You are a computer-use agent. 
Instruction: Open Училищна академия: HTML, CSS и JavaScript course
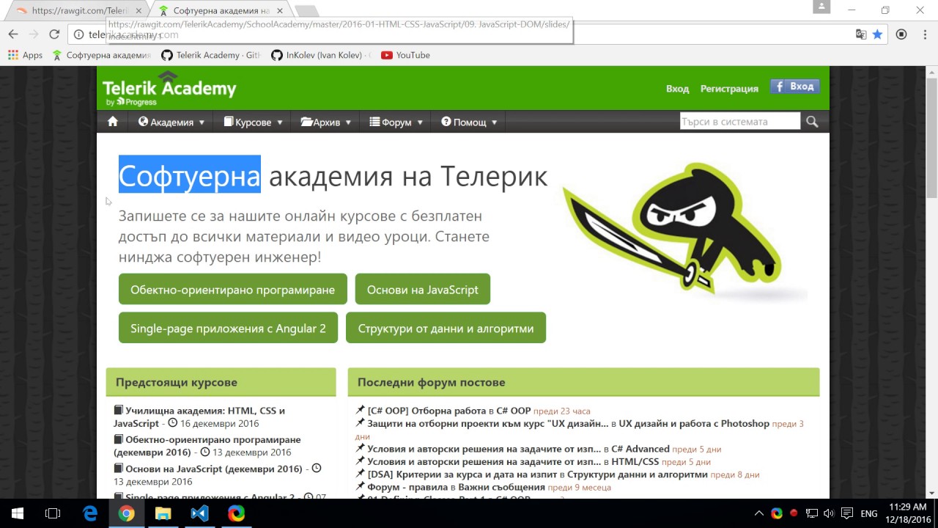tap(199, 417)
